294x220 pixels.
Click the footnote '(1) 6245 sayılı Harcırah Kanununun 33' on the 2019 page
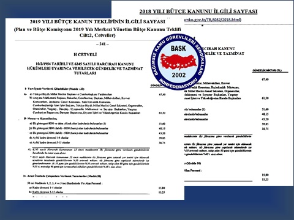click(x=89, y=151)
